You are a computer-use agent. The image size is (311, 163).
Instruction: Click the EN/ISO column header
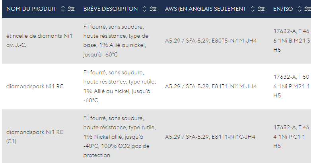[x=283, y=9]
